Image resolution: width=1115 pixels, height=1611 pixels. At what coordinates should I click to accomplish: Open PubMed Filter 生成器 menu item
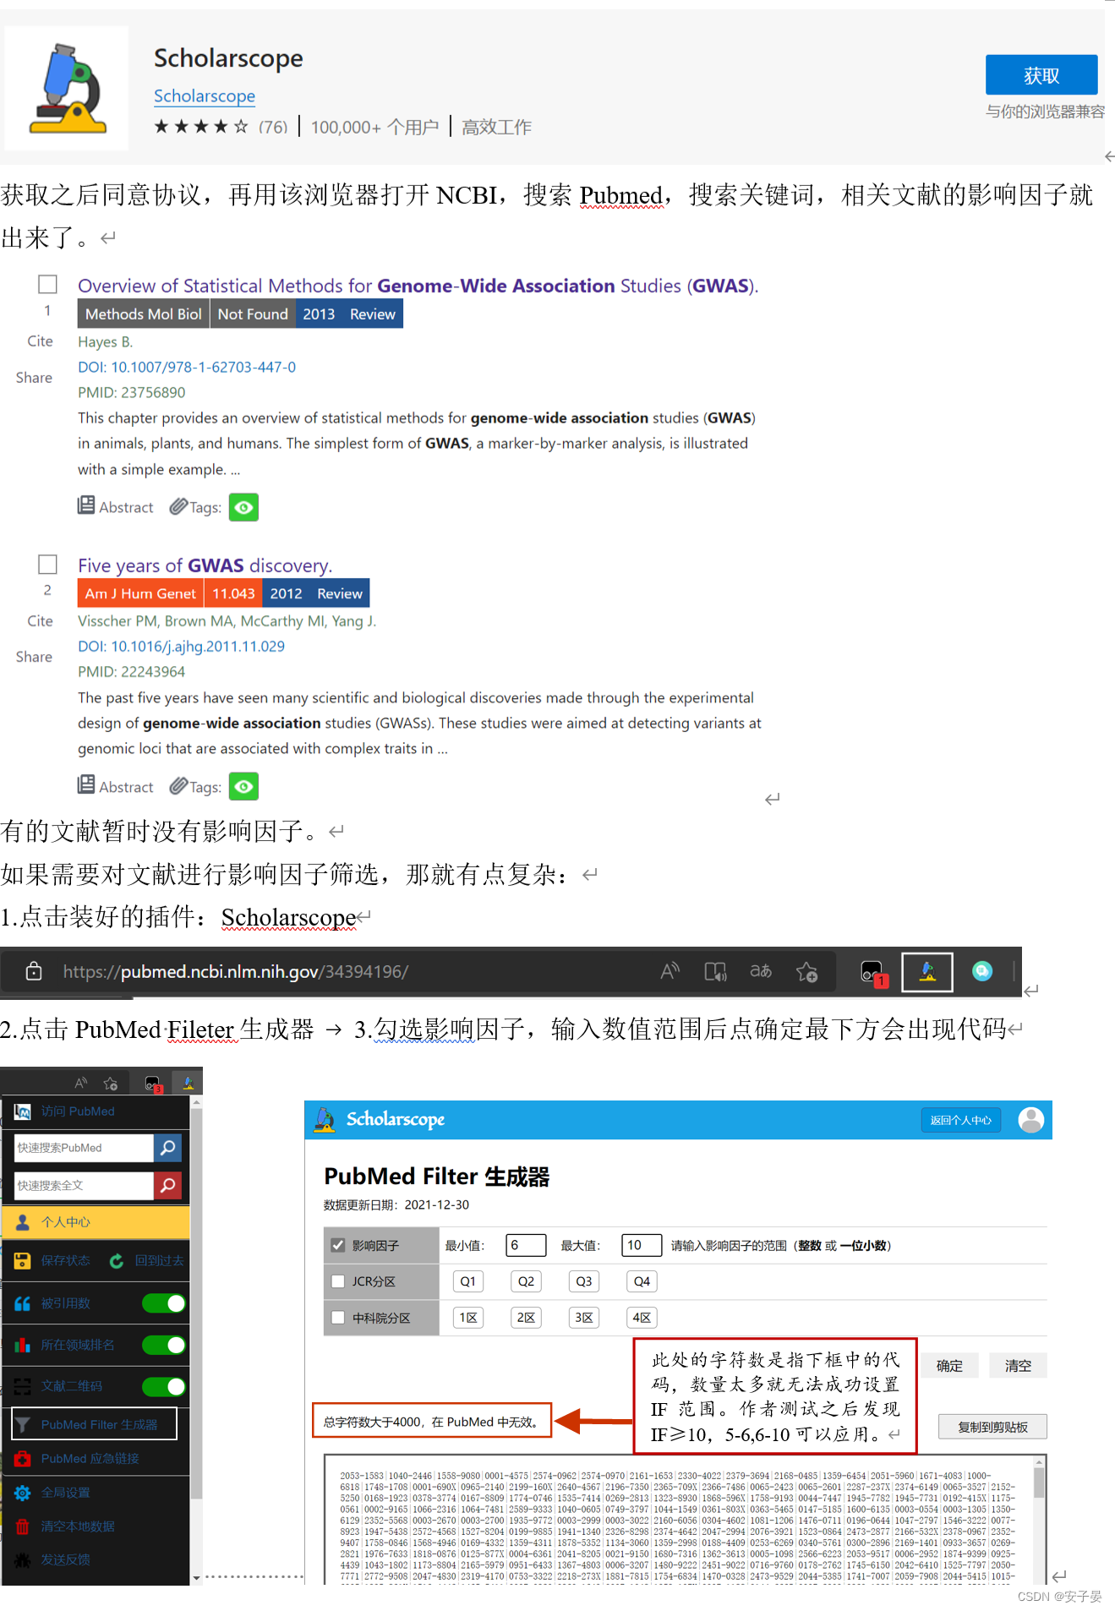tap(95, 1424)
